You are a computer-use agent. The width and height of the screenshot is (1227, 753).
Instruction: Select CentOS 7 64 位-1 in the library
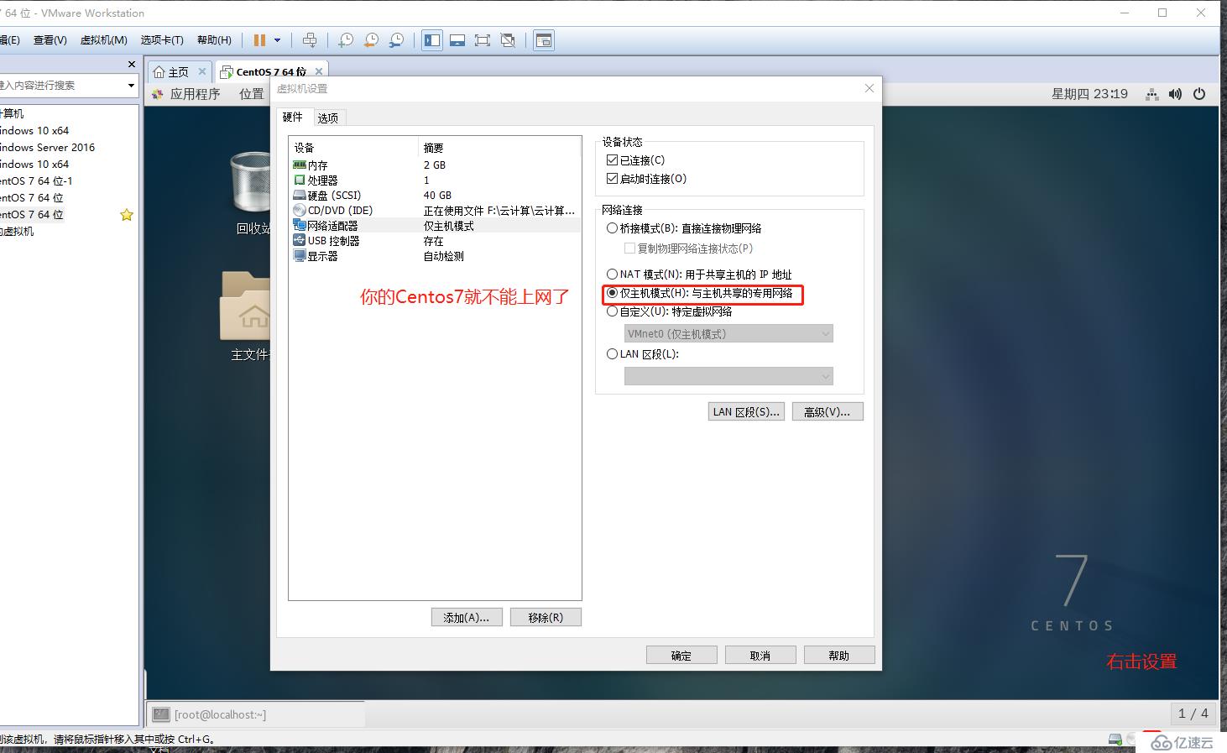tap(37, 180)
